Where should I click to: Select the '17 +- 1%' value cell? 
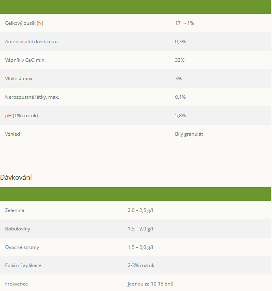coord(184,23)
